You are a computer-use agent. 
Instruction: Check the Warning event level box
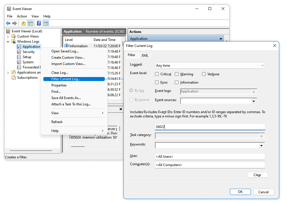177,74
